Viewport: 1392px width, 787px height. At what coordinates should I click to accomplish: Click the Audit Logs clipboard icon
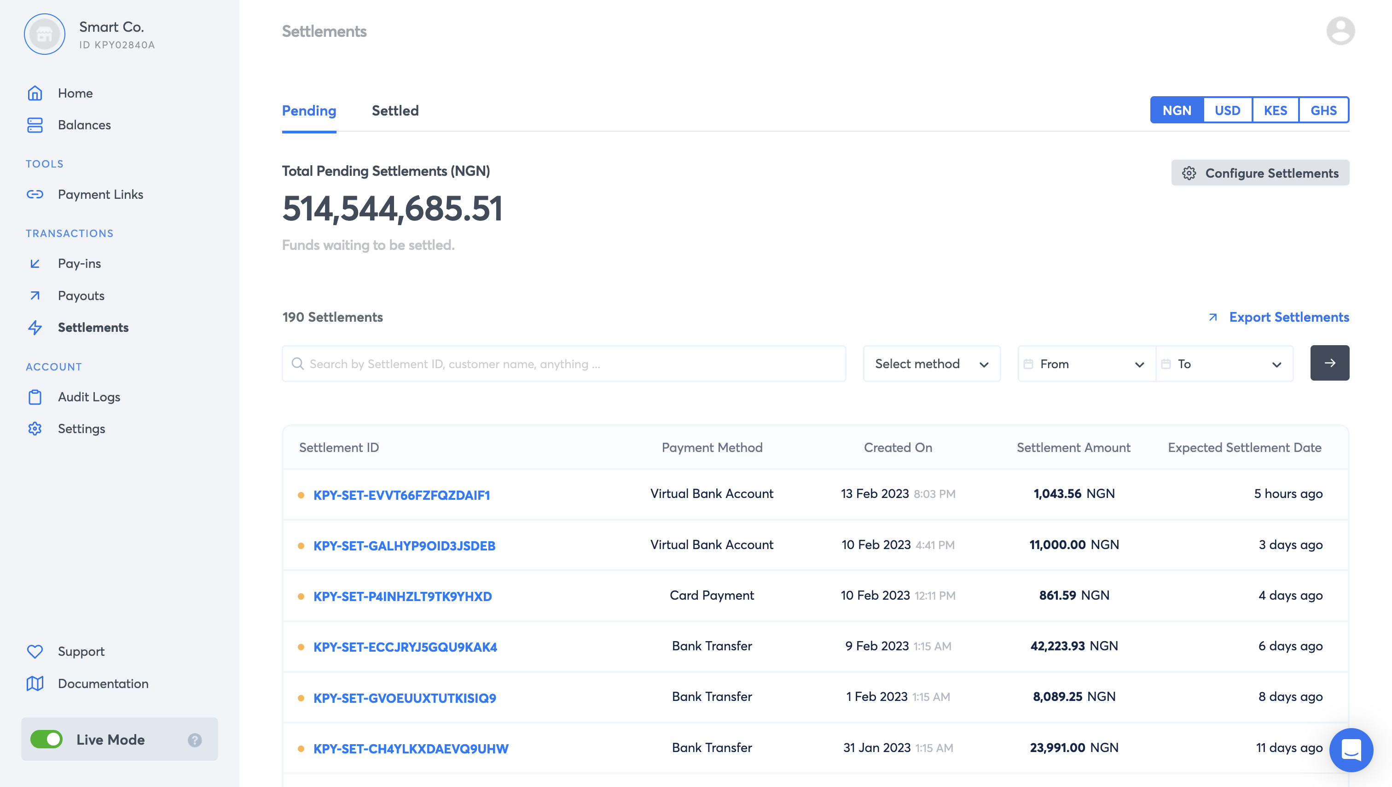[35, 397]
